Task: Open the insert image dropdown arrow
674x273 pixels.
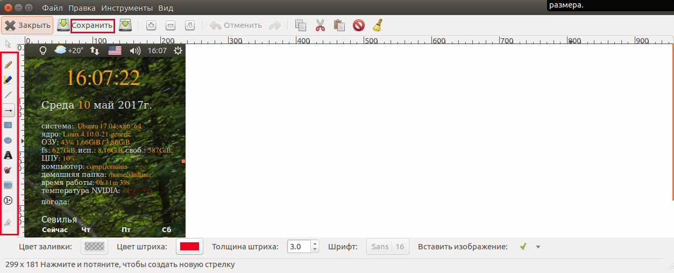Action: tap(538, 247)
